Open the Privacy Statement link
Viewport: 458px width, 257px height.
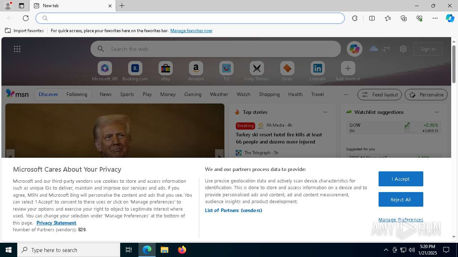coord(56,223)
